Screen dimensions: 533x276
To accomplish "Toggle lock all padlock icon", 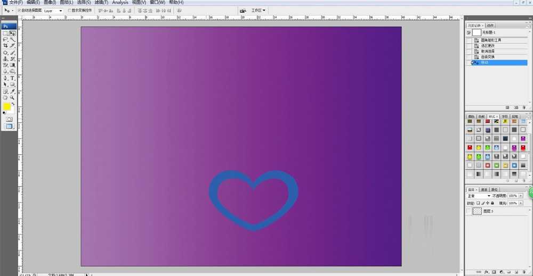I will click(x=492, y=203).
